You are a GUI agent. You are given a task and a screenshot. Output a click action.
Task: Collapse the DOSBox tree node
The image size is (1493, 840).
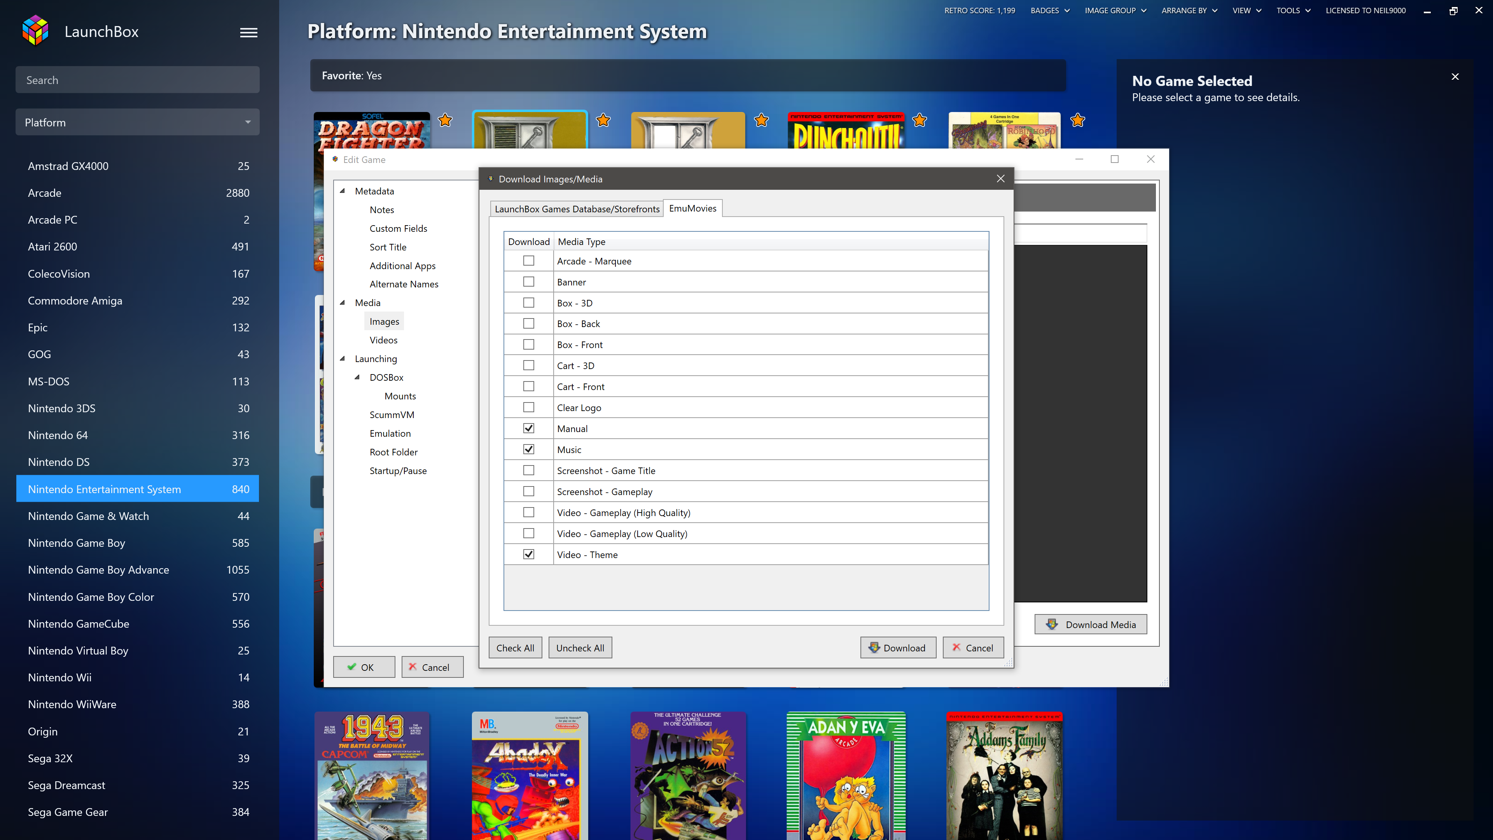click(x=358, y=377)
